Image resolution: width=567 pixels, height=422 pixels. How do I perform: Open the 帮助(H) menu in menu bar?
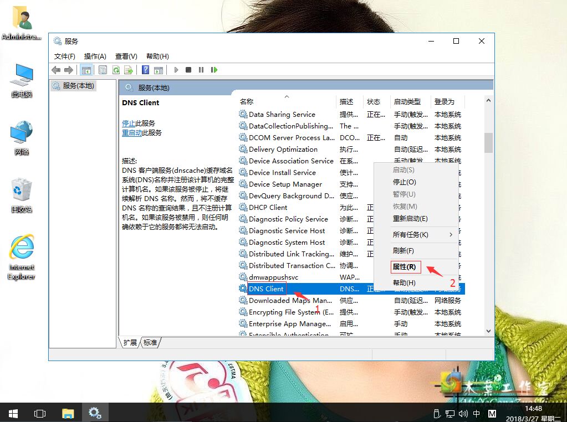(x=157, y=56)
